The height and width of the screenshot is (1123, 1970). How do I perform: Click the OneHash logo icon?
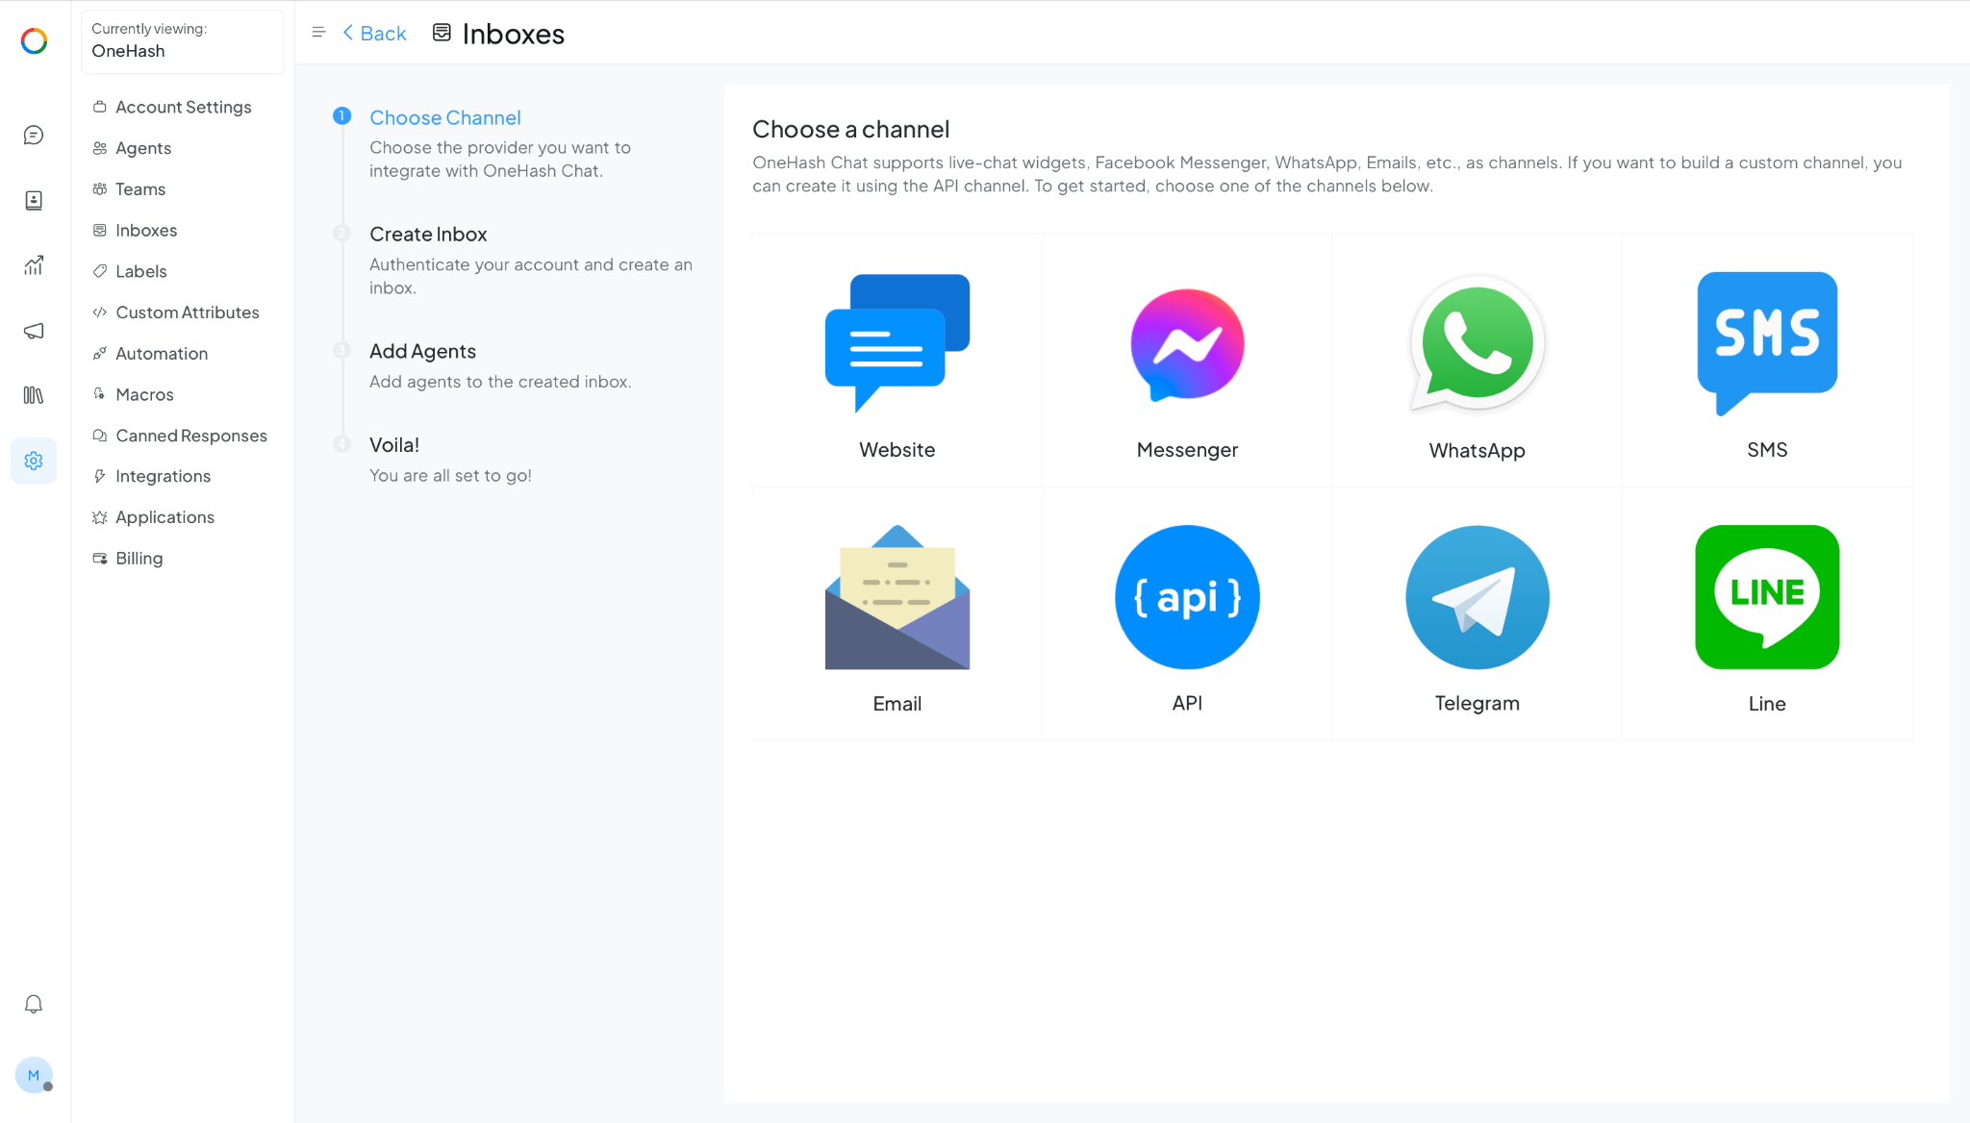(x=34, y=41)
